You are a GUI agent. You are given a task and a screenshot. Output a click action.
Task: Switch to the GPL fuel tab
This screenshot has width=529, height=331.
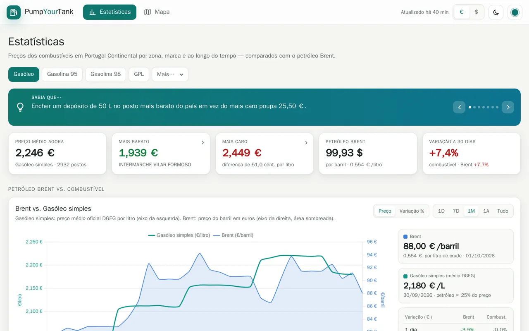139,74
